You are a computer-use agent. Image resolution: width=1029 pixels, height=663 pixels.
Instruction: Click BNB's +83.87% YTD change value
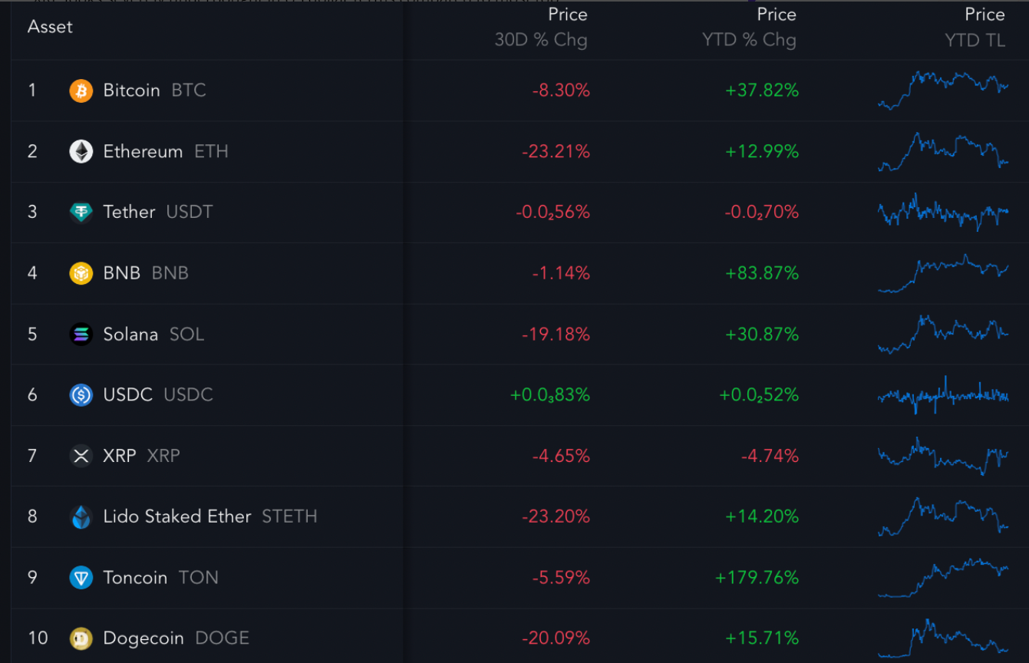762,273
